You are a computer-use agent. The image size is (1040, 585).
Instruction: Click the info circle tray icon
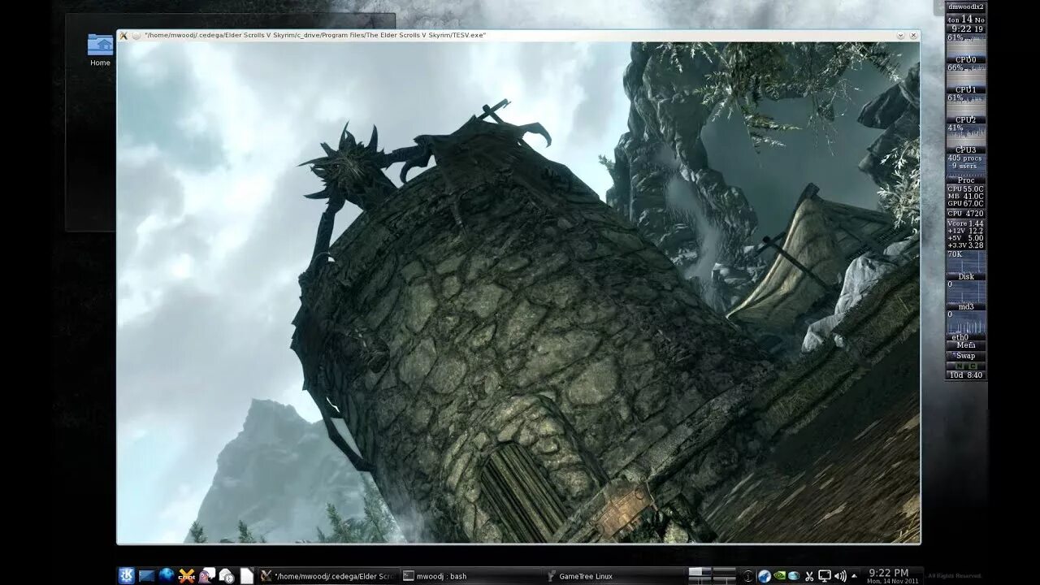click(748, 576)
